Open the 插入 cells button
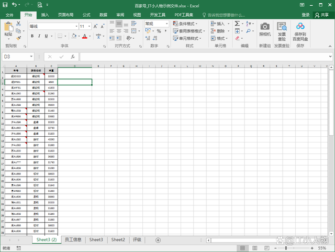This screenshot has width=335, height=252. [220, 24]
